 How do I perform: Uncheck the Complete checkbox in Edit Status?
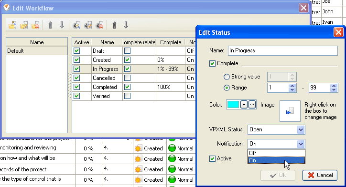pyautogui.click(x=212, y=63)
